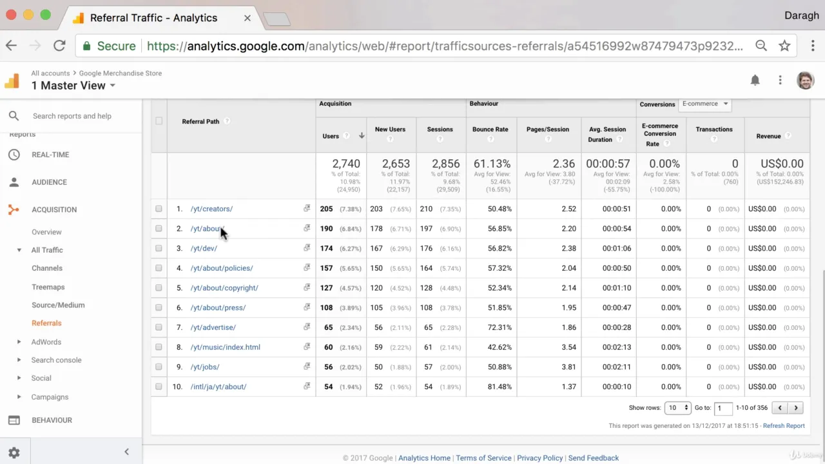Expand the Search console section
825x464 pixels.
click(x=19, y=360)
